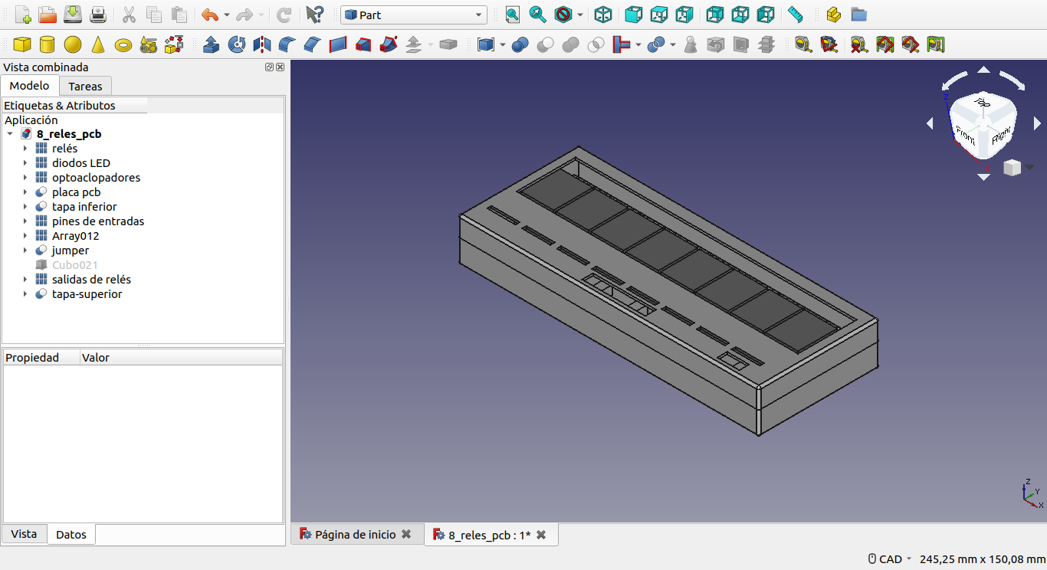Toggle 3D measurement display

(910, 45)
